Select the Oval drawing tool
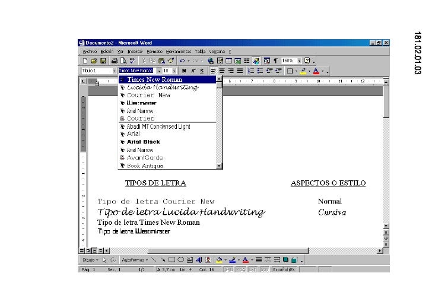 click(x=181, y=260)
